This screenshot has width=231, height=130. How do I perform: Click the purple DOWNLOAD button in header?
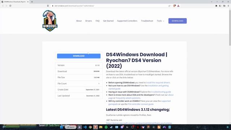178,21
